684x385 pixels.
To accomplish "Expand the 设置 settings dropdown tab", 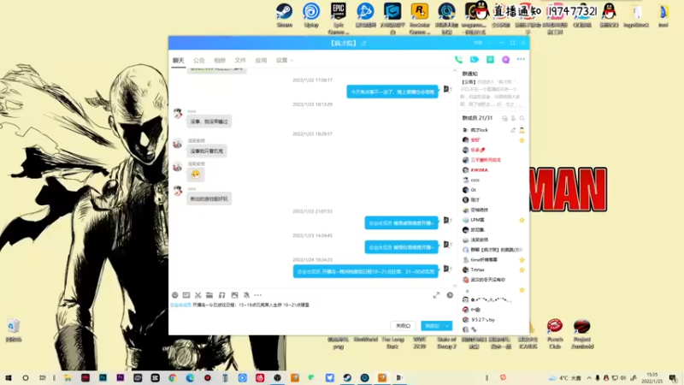I will point(285,60).
